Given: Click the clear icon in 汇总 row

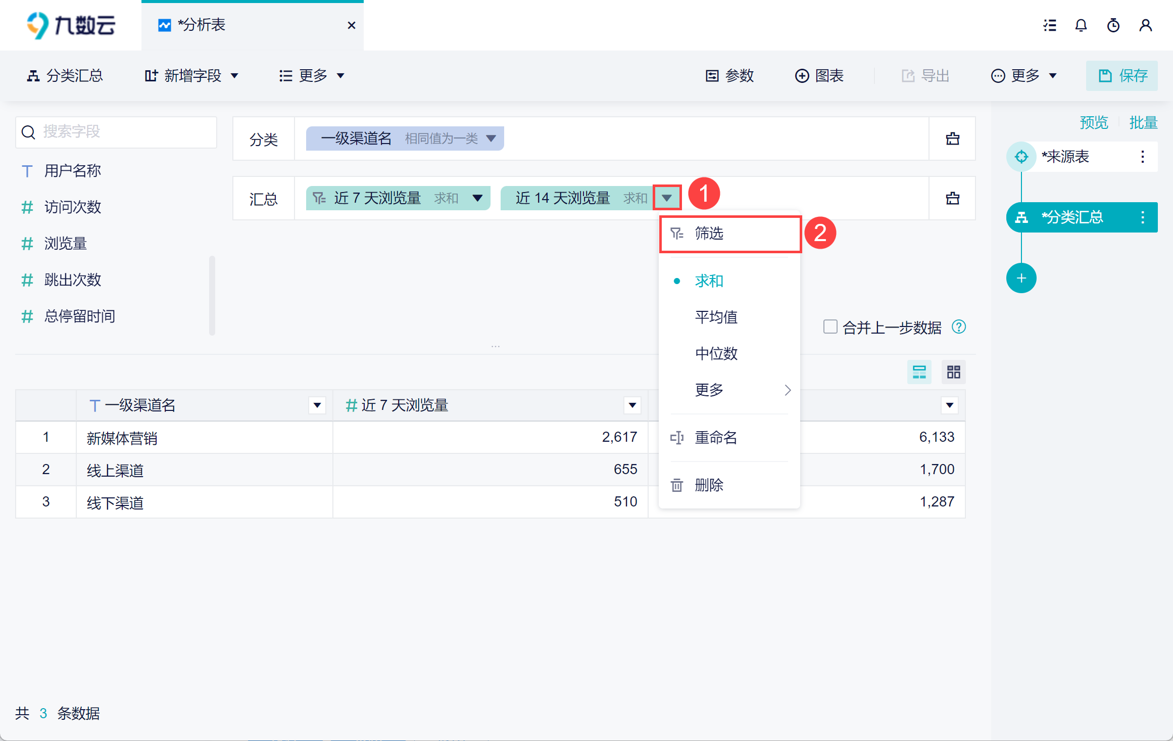Looking at the screenshot, I should [x=952, y=198].
